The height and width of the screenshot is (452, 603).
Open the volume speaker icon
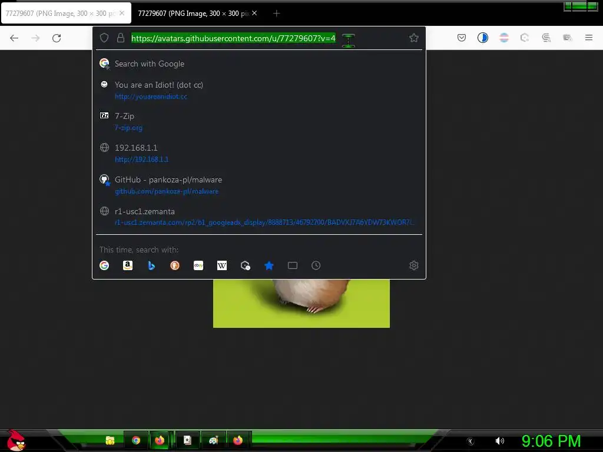(x=499, y=441)
